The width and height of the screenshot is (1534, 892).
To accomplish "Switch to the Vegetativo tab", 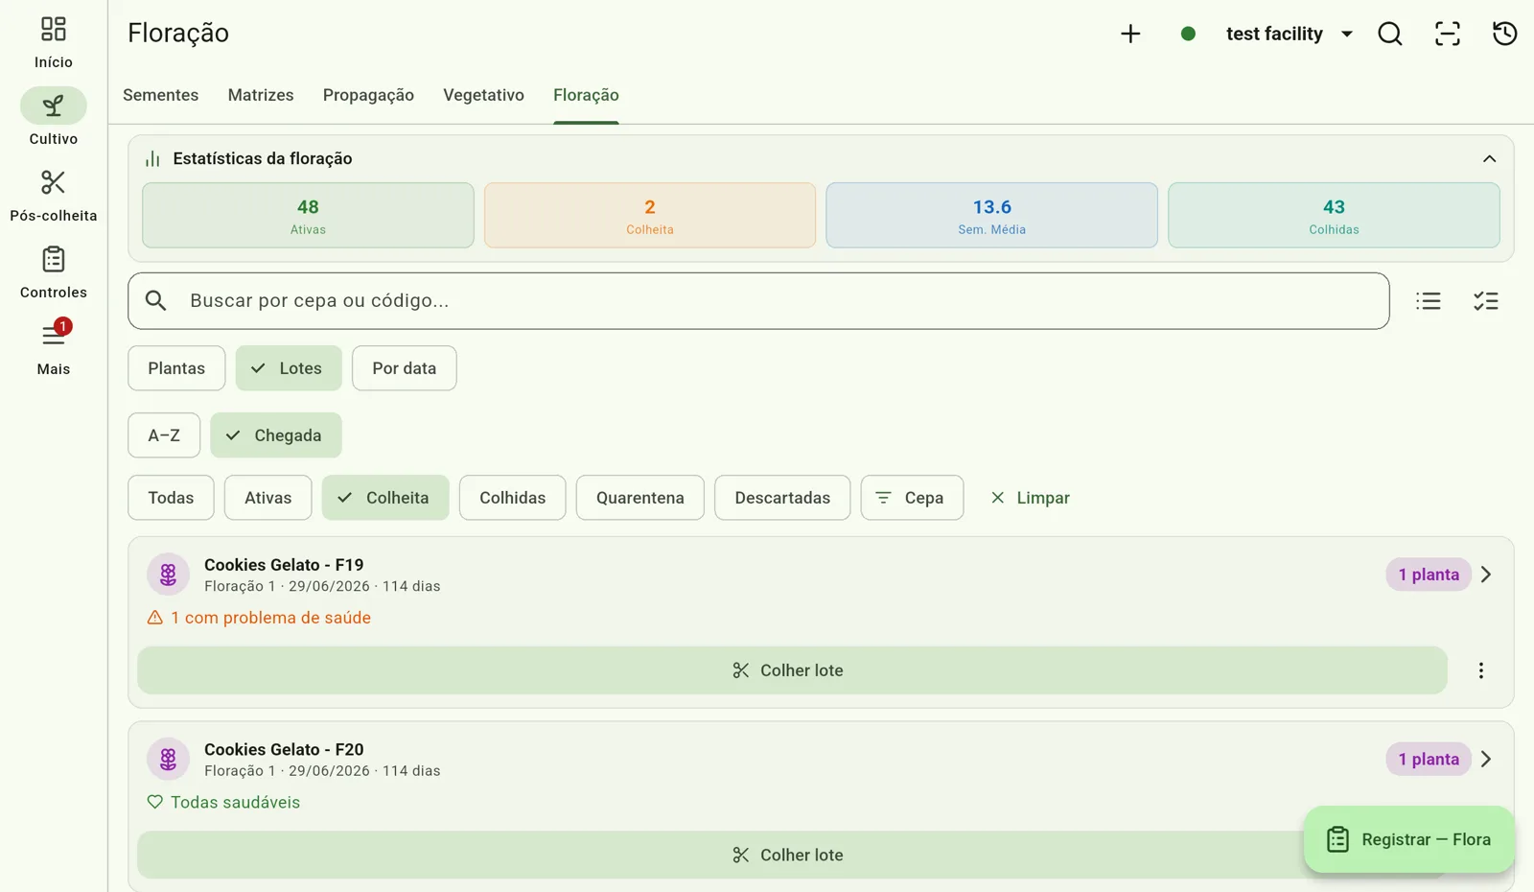I will 483,95.
